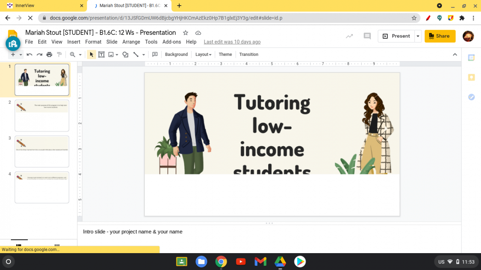The height and width of the screenshot is (270, 481).
Task: Click the Undo icon in toolbar
Action: 29,54
